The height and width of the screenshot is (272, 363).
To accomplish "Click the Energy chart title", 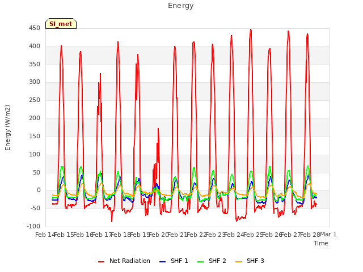I will (181, 6).
